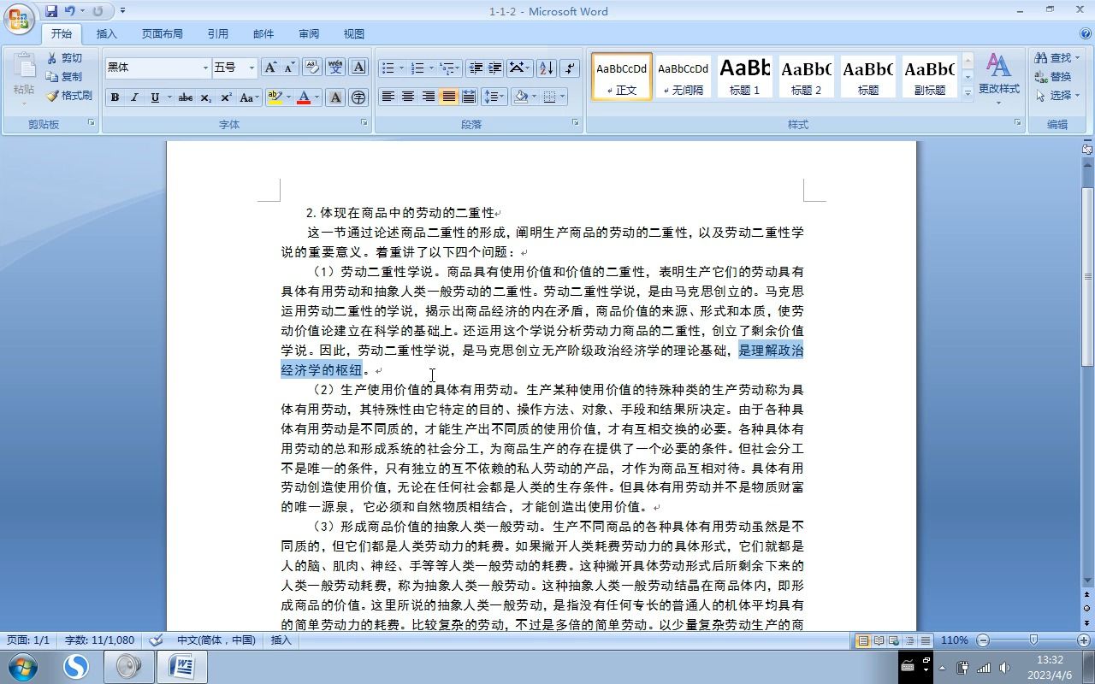This screenshot has width=1095, height=684.
Task: Click the Save icon in Quick Access Toolbar
Action: point(51,11)
